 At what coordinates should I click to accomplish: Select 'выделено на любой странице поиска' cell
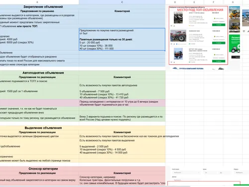pos(39,161)
